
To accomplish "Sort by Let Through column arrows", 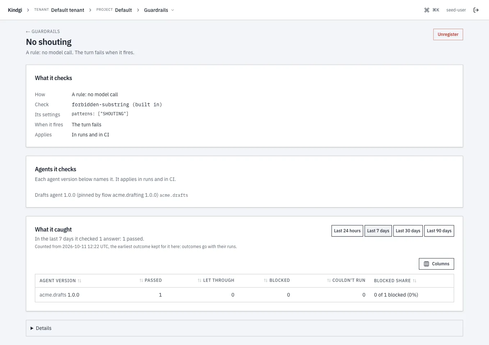I will click(x=200, y=280).
